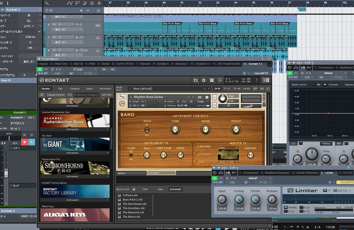Switch Quick-Load to Multi tab
This screenshot has height=230, width=354.
(145, 189)
